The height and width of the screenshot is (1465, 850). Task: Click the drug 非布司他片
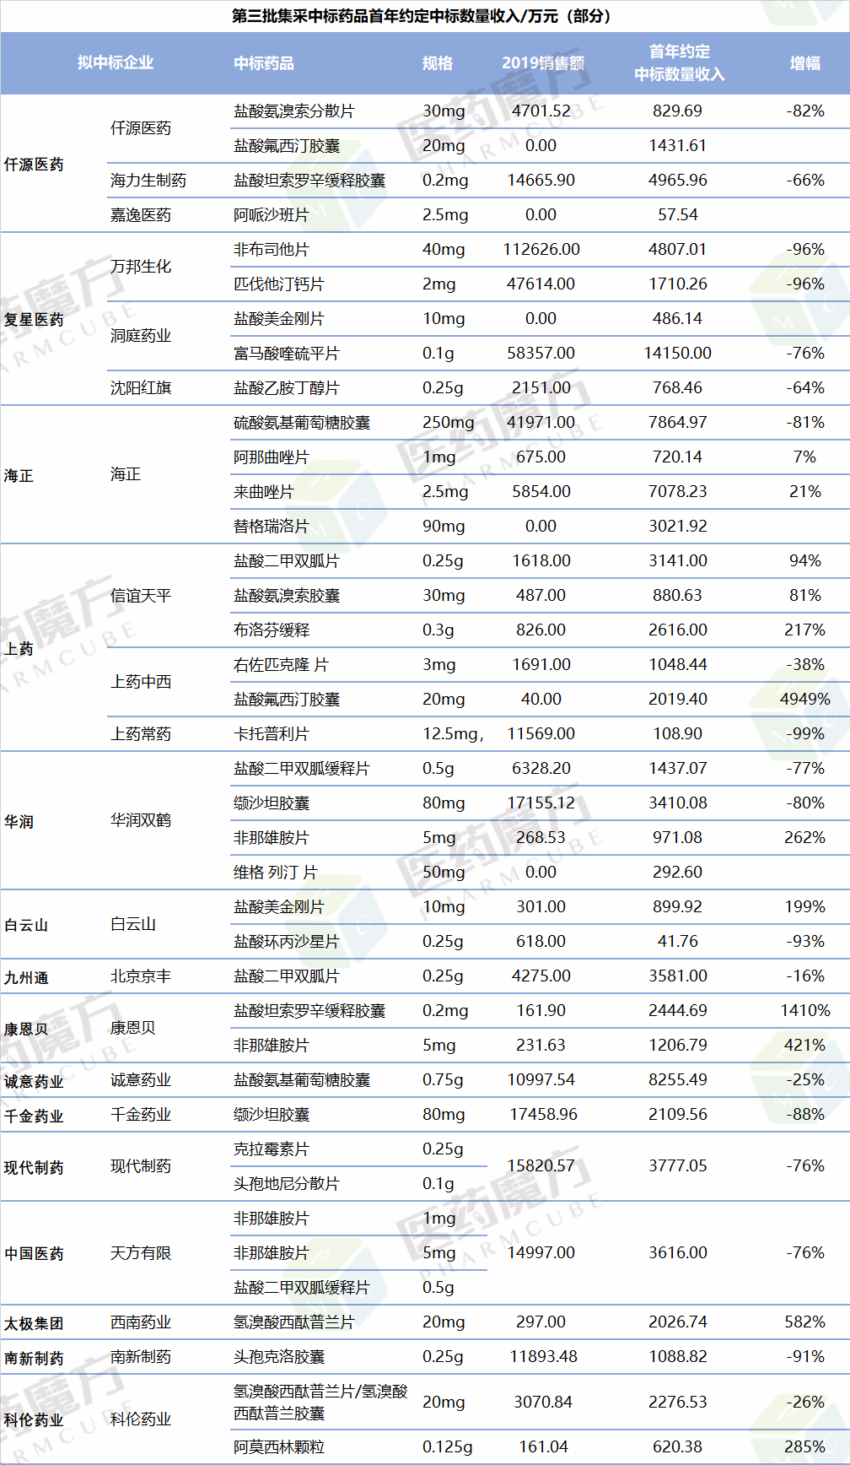(x=272, y=250)
